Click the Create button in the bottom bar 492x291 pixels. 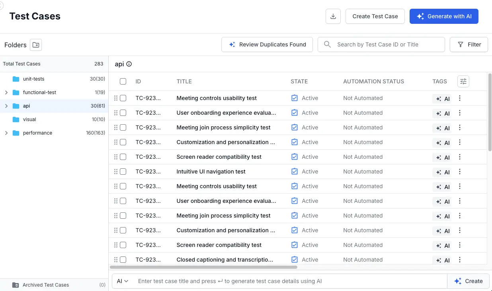tap(468, 281)
